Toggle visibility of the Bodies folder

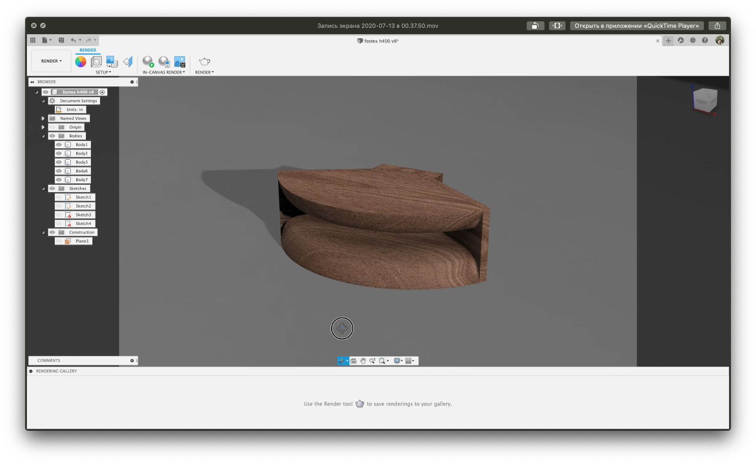52,136
